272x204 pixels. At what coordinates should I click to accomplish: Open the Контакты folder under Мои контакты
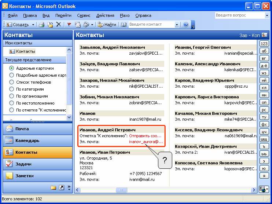click(22, 51)
